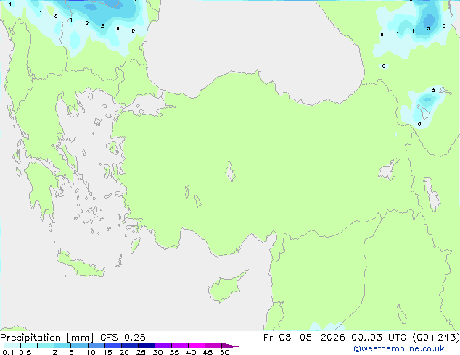This screenshot has width=460, height=355.
Task: Pick the 15–20 mm legend swatch
Action: click(112, 346)
